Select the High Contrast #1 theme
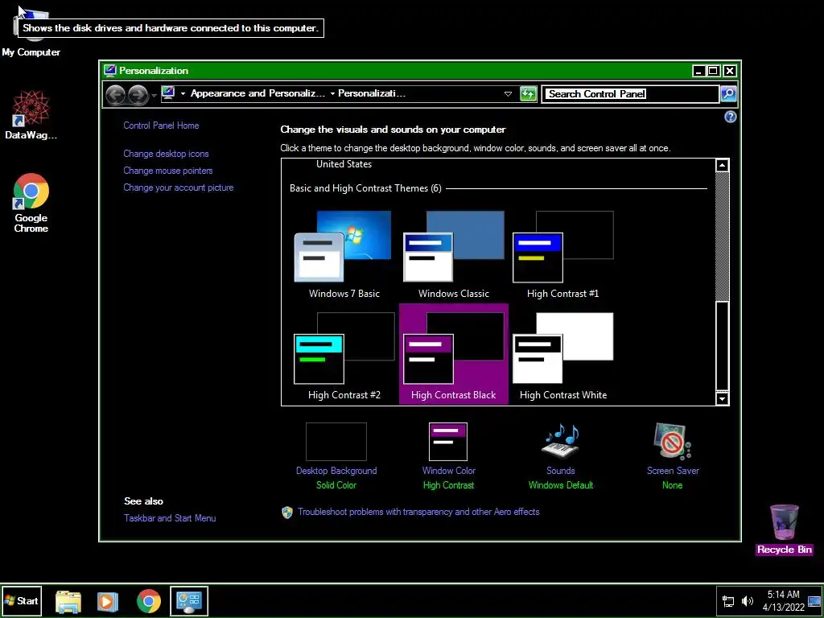The width and height of the screenshot is (824, 618). tap(562, 254)
